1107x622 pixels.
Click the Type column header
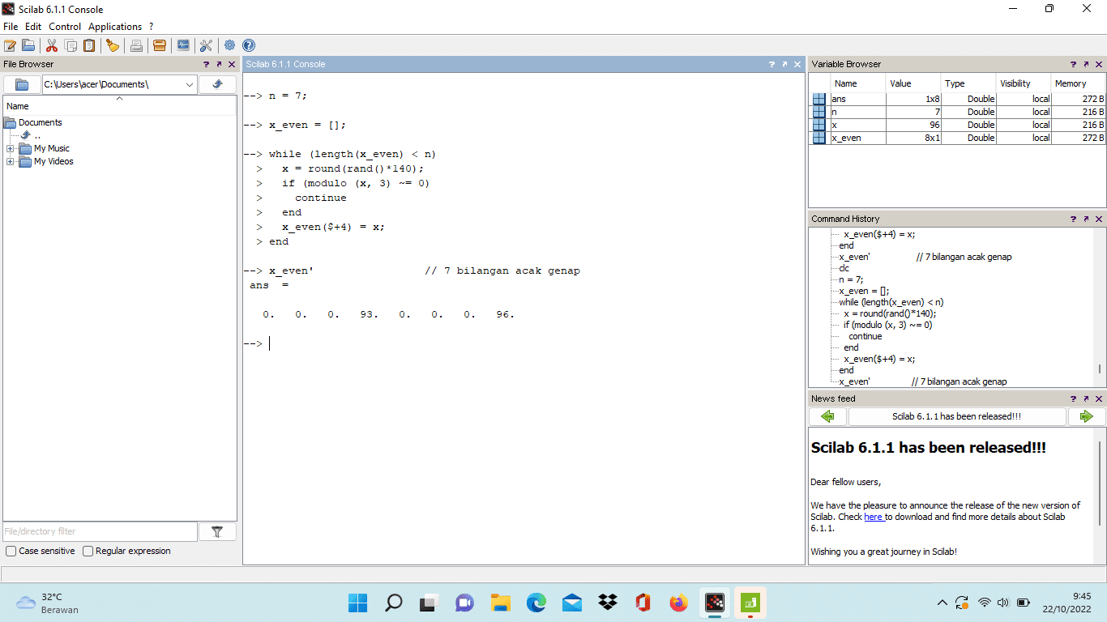[968, 83]
